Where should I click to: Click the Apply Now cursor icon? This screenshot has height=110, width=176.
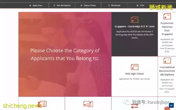click(x=30, y=5)
